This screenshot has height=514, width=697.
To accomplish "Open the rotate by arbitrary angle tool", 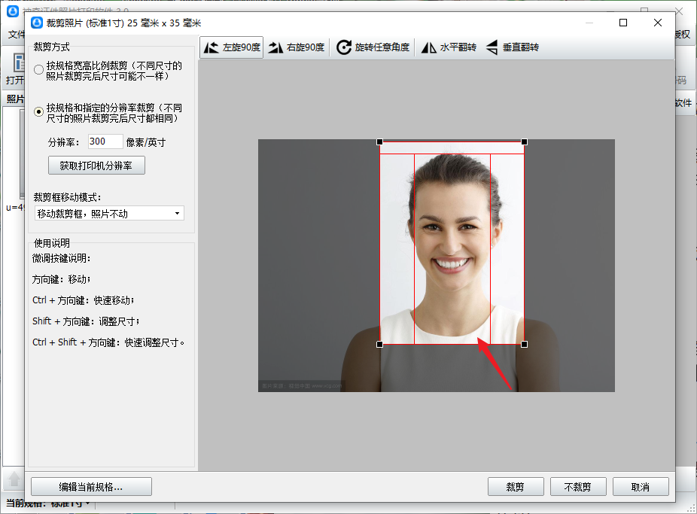I will pos(373,47).
